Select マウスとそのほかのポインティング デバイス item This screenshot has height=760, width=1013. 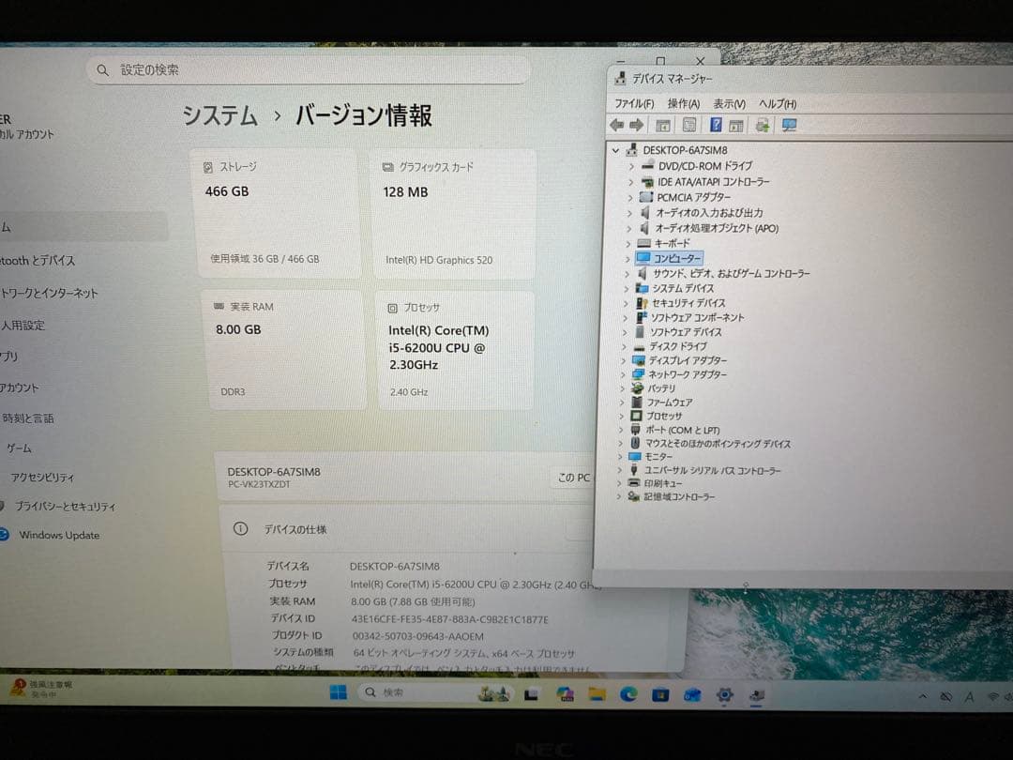coord(718,444)
